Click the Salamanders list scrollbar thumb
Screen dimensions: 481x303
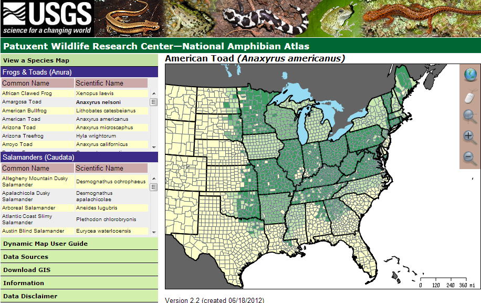154,187
